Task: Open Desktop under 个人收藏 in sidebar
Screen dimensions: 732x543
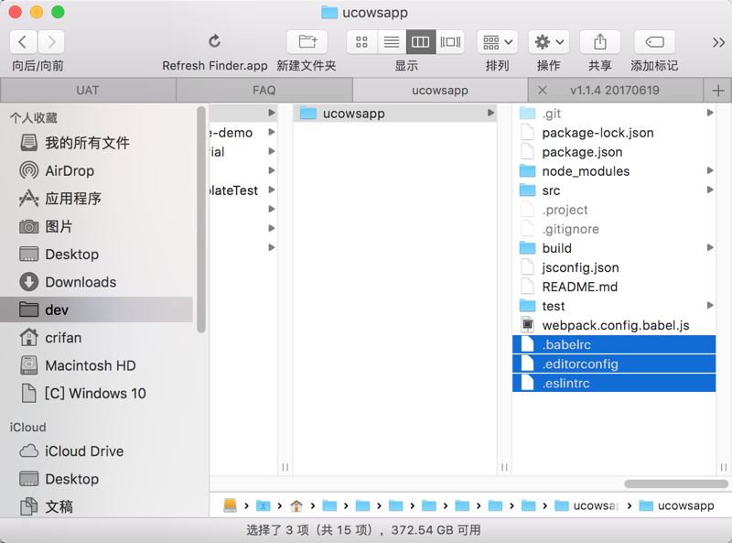Action: point(97,255)
